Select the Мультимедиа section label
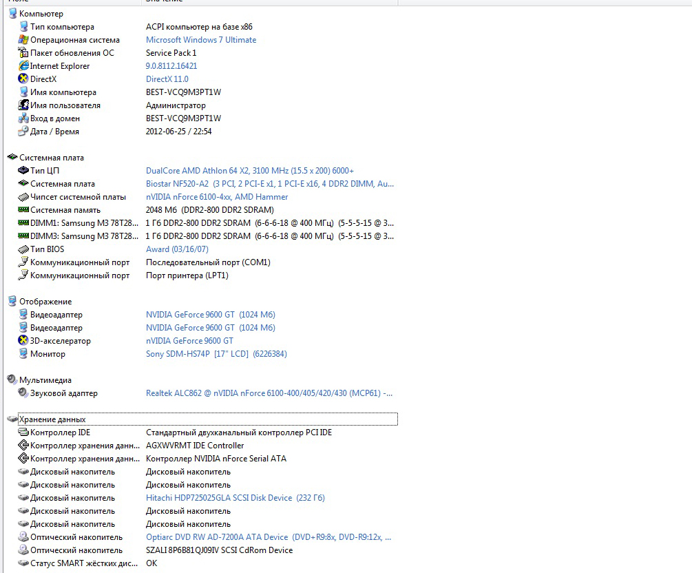The width and height of the screenshot is (692, 573). pyautogui.click(x=45, y=379)
